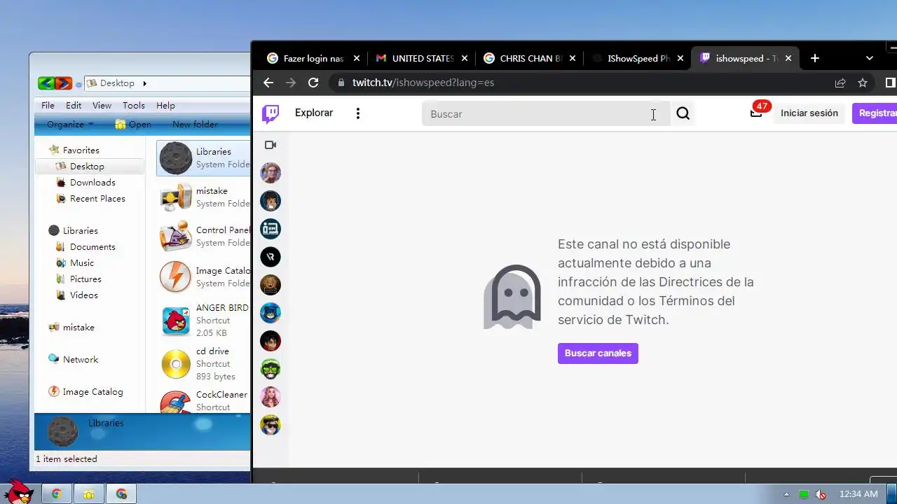
Task: Click the Open button in Explorer toolbar
Action: (x=133, y=125)
